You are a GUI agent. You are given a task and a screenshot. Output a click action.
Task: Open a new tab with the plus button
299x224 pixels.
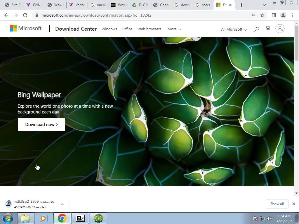(x=241, y=5)
